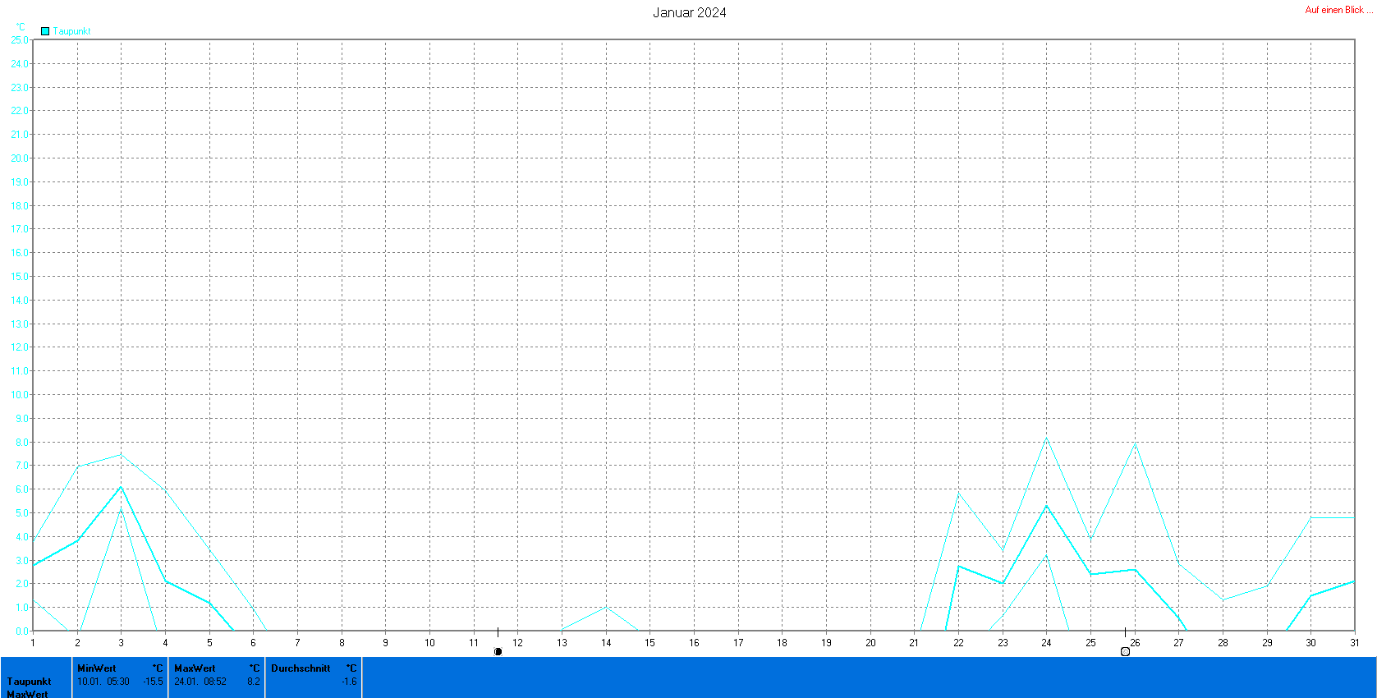Click the cyan Taupunkt legend swatch
Viewport: 1377px width, 698px height.
(x=45, y=31)
